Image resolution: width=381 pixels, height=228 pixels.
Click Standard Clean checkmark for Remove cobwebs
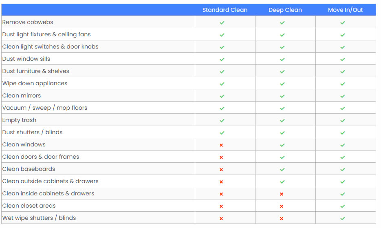[x=222, y=22]
